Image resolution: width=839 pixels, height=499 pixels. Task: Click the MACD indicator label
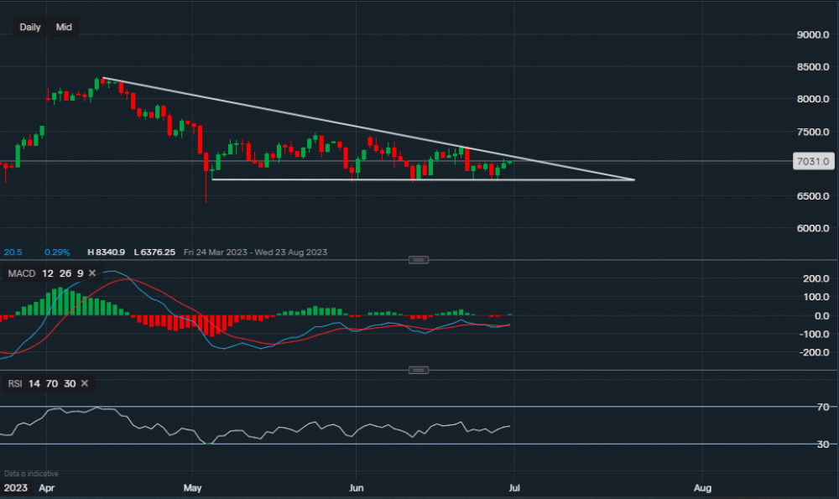[20, 273]
